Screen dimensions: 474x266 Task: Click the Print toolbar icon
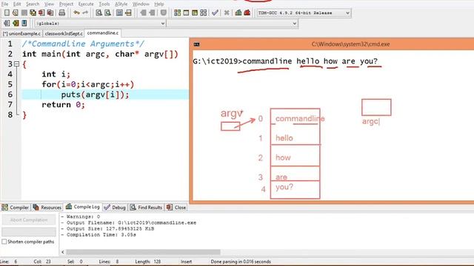click(x=62, y=13)
